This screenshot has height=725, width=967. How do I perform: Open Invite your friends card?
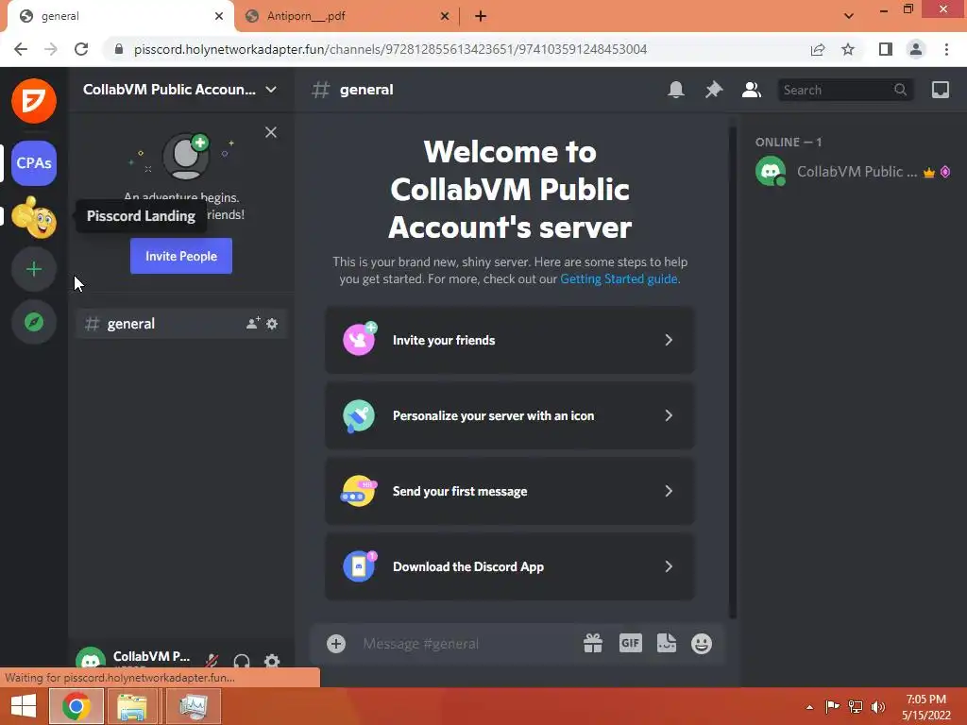click(x=509, y=340)
